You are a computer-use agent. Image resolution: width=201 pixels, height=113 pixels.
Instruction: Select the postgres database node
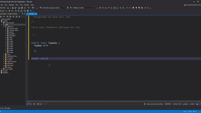(x=5, y=71)
